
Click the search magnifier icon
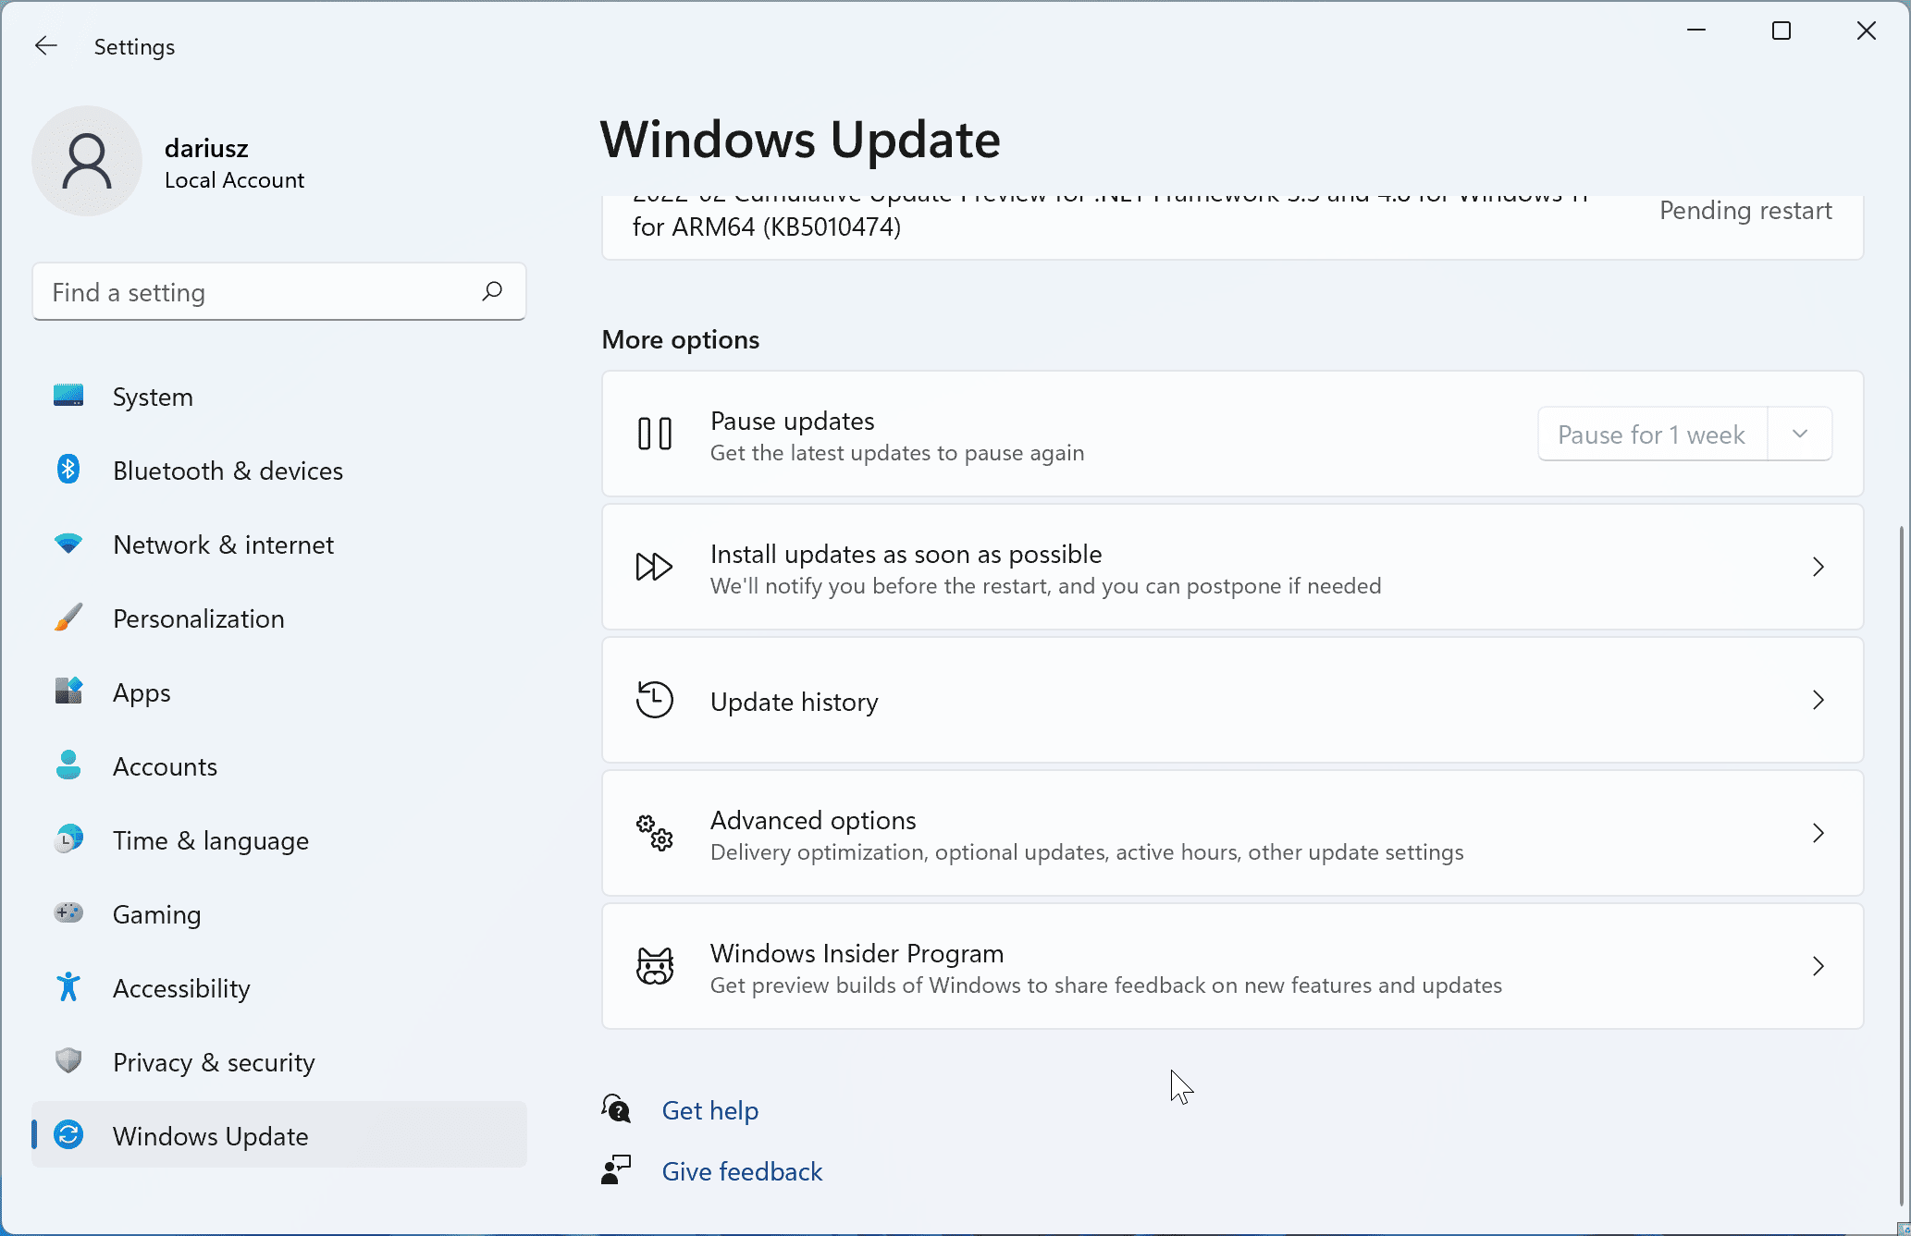pos(492,291)
